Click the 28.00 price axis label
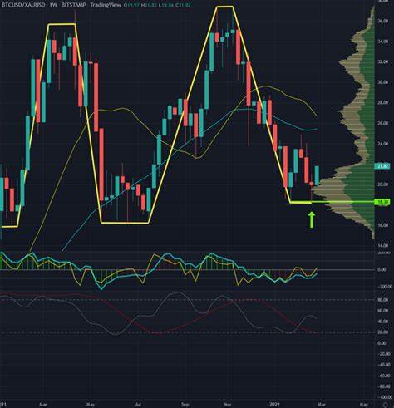 click(x=383, y=103)
